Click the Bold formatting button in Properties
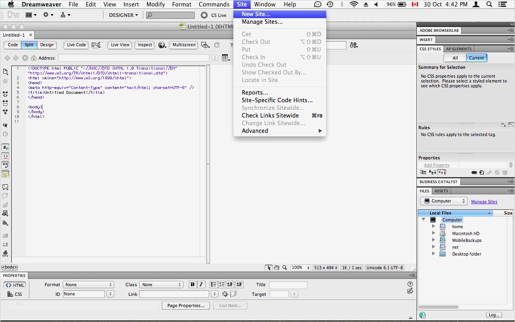 point(193,285)
